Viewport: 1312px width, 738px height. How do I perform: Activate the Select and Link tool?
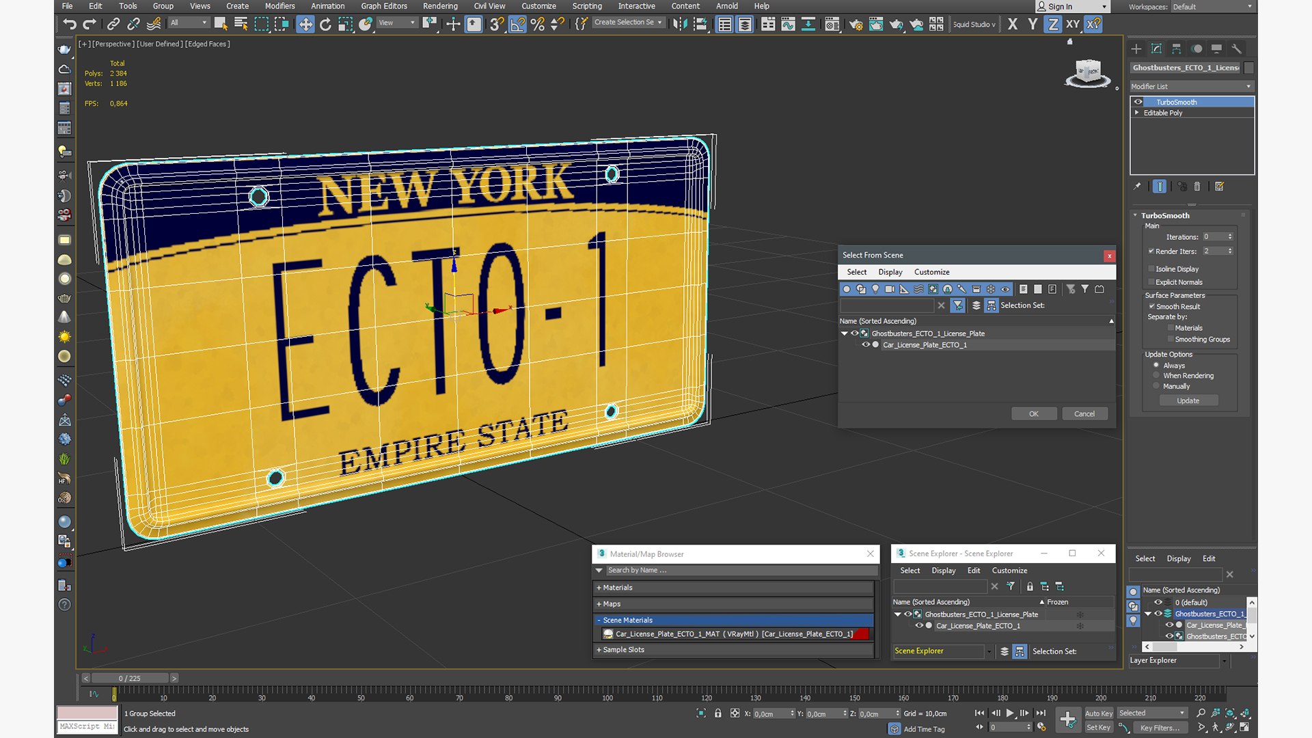[113, 24]
